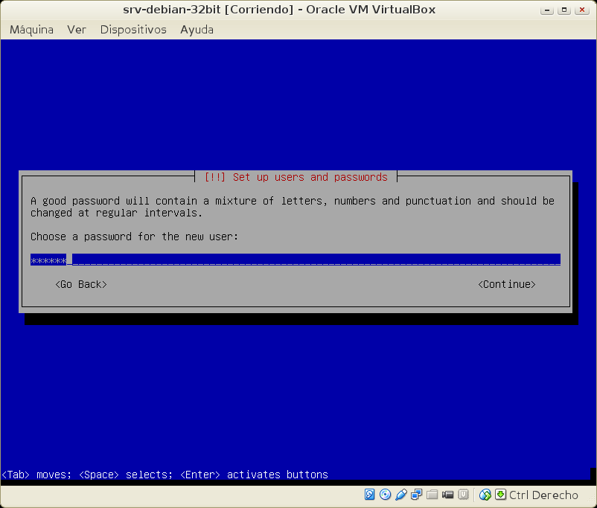Click the new user password input field

[x=295, y=260]
